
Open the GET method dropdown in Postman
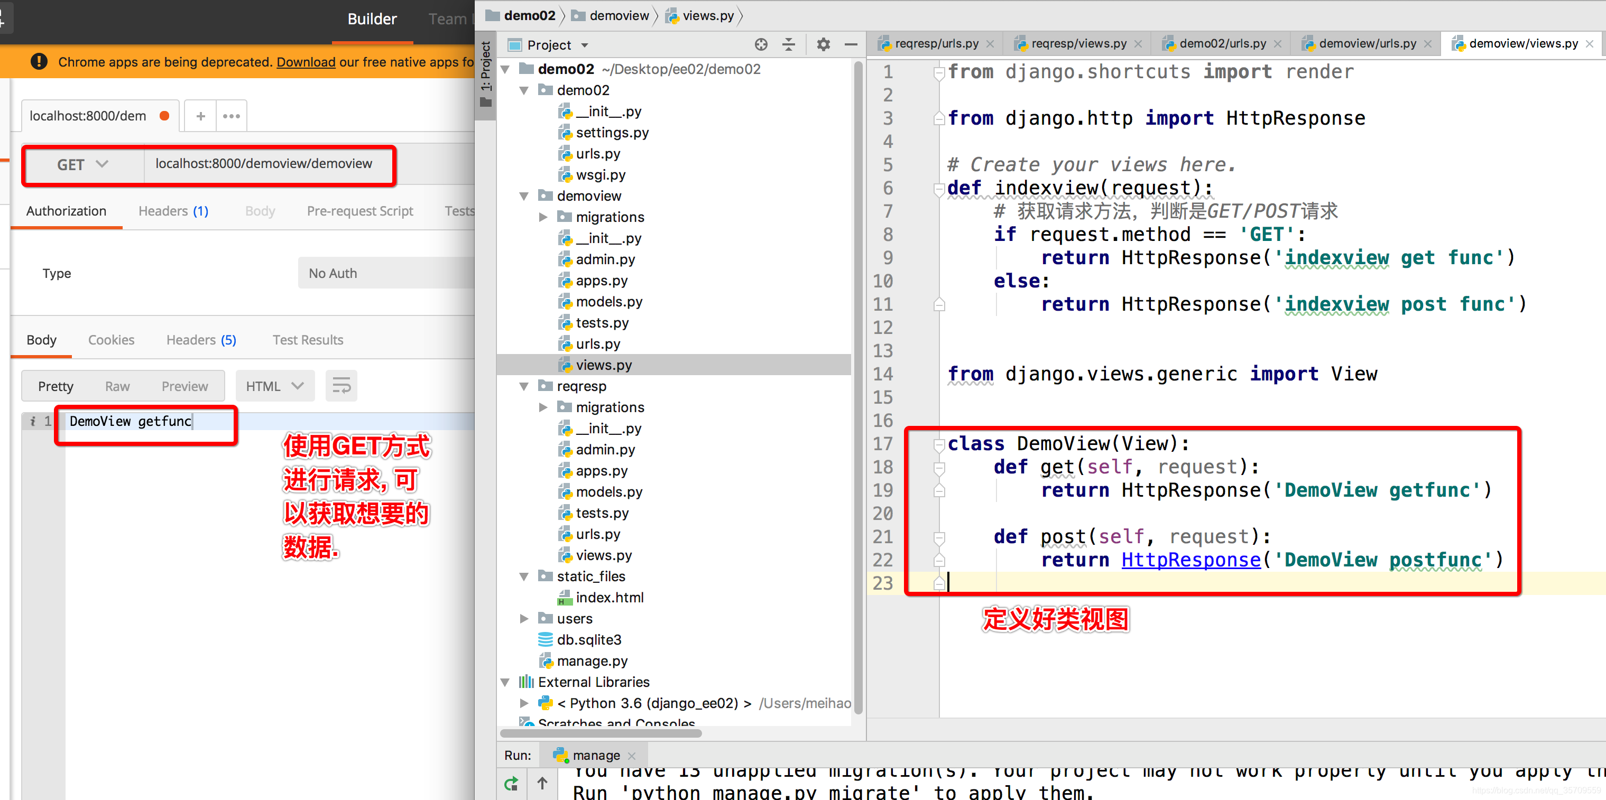pos(84,164)
